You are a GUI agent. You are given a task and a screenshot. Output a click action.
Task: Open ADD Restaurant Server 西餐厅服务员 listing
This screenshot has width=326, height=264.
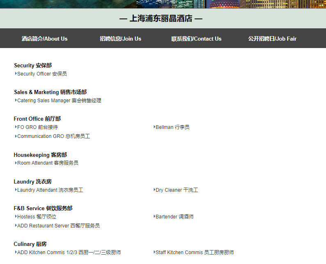pyautogui.click(x=58, y=226)
